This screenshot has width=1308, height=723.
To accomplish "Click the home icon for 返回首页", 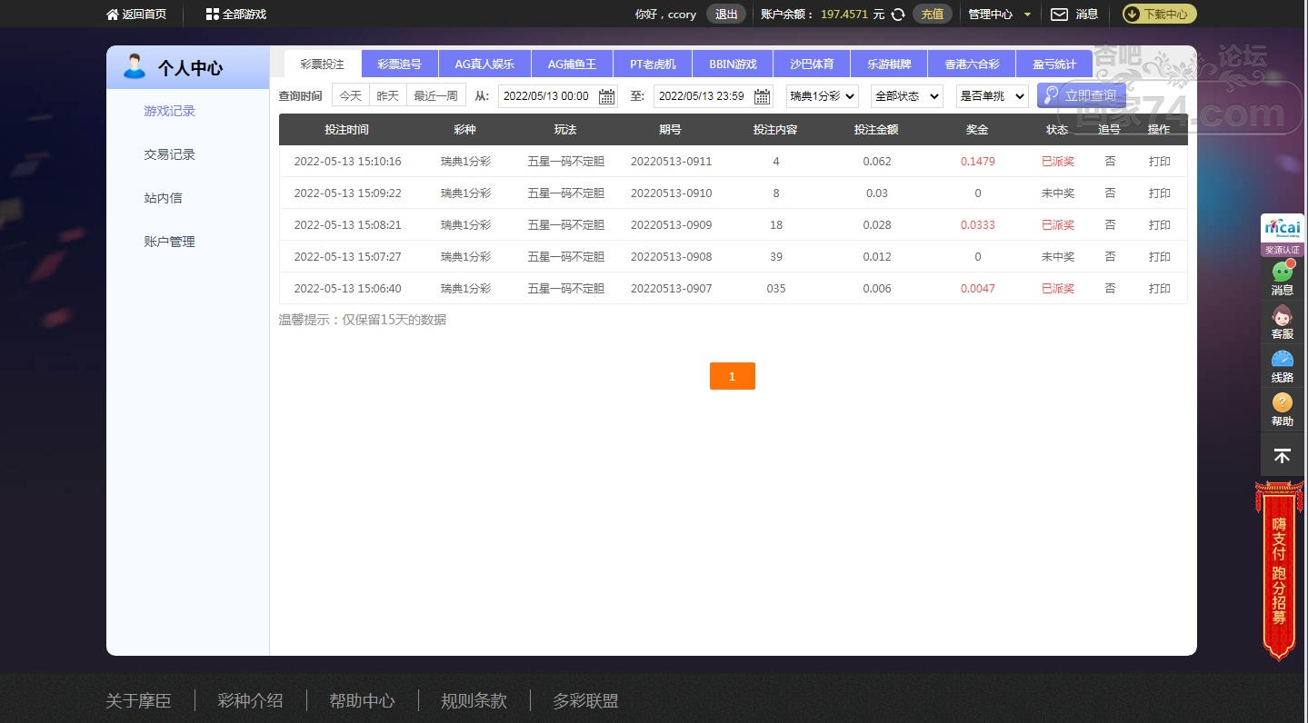I will 113,15.
